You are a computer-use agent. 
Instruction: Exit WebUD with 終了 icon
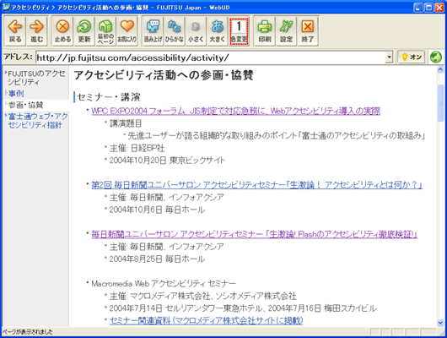pos(308,31)
